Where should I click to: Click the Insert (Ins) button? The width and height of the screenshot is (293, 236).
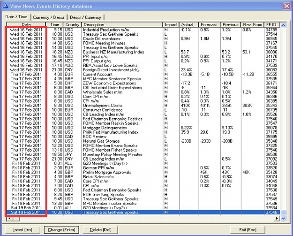tap(23, 230)
